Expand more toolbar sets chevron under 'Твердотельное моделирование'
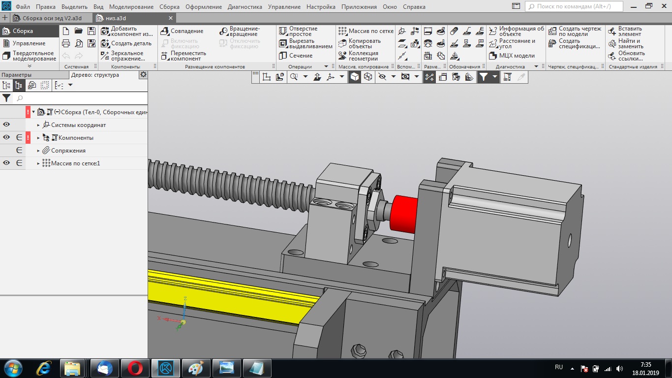Image resolution: width=672 pixels, height=378 pixels. point(30,66)
